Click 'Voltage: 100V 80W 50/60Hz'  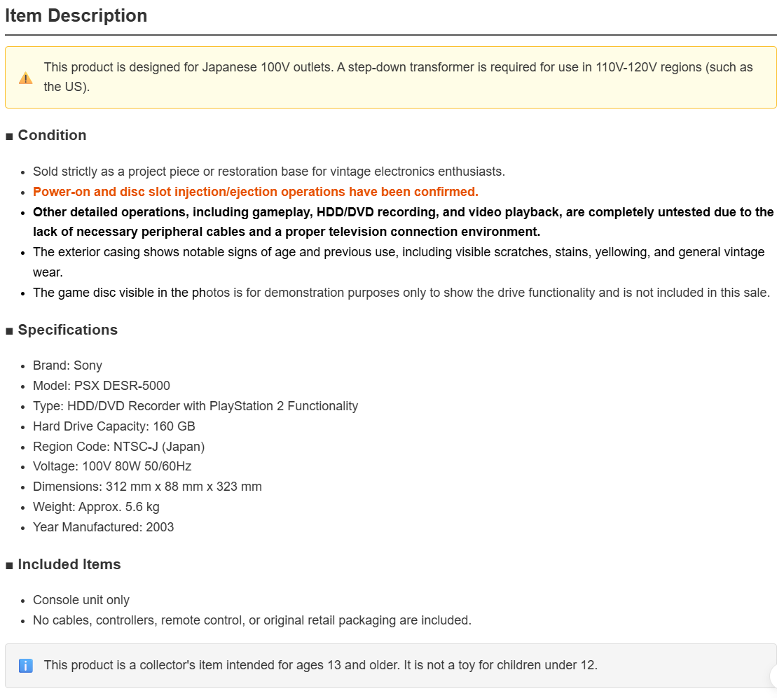pos(112,466)
